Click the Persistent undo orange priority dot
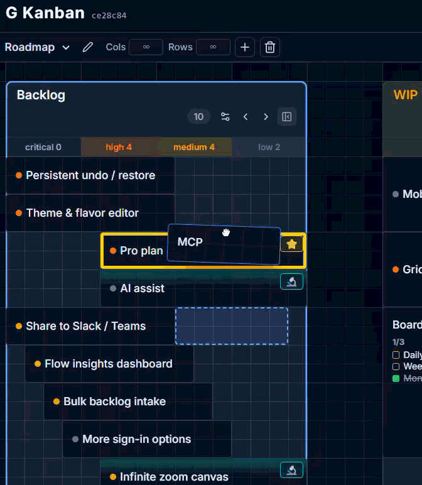The image size is (422, 485). tap(19, 175)
